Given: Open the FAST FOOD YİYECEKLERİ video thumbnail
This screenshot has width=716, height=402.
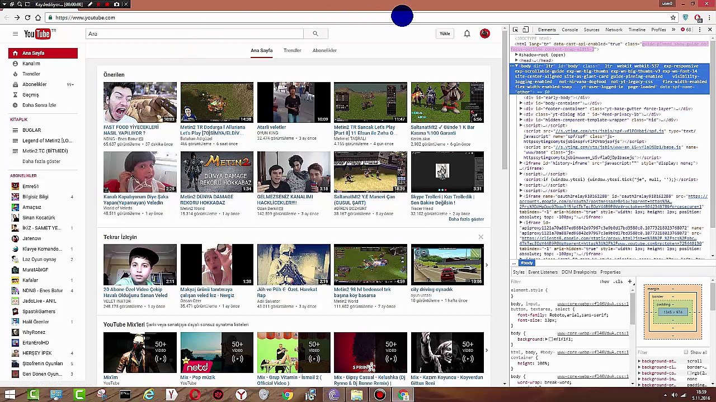Looking at the screenshot, I should [140, 102].
